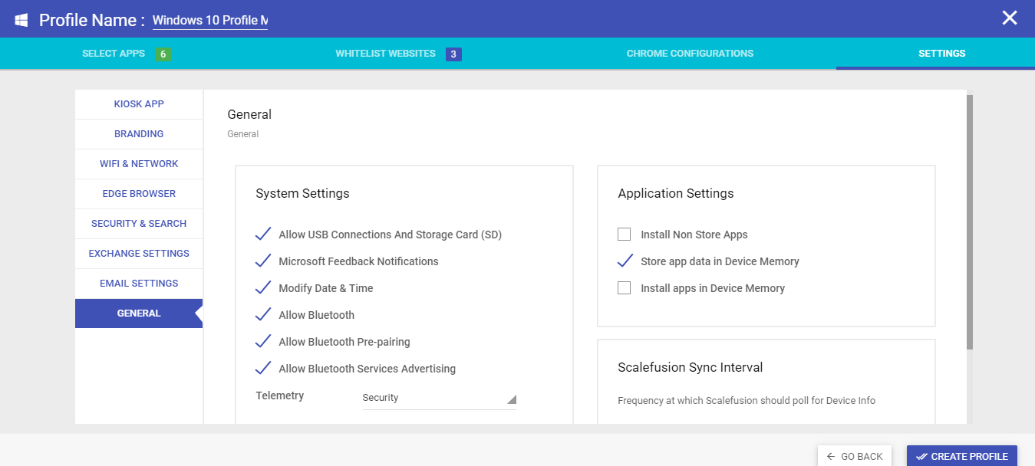Click the blue badge showing 3 websites
The width and height of the screenshot is (1035, 466).
[453, 54]
